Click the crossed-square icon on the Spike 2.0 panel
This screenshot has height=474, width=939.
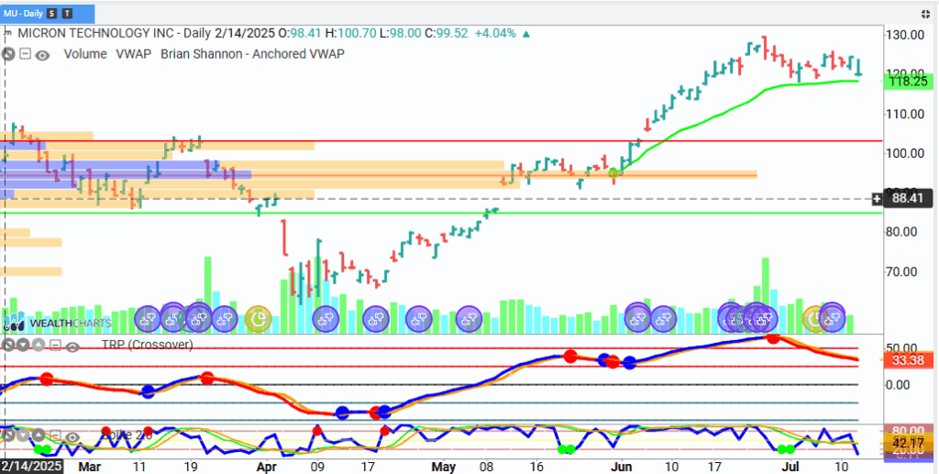coord(8,435)
